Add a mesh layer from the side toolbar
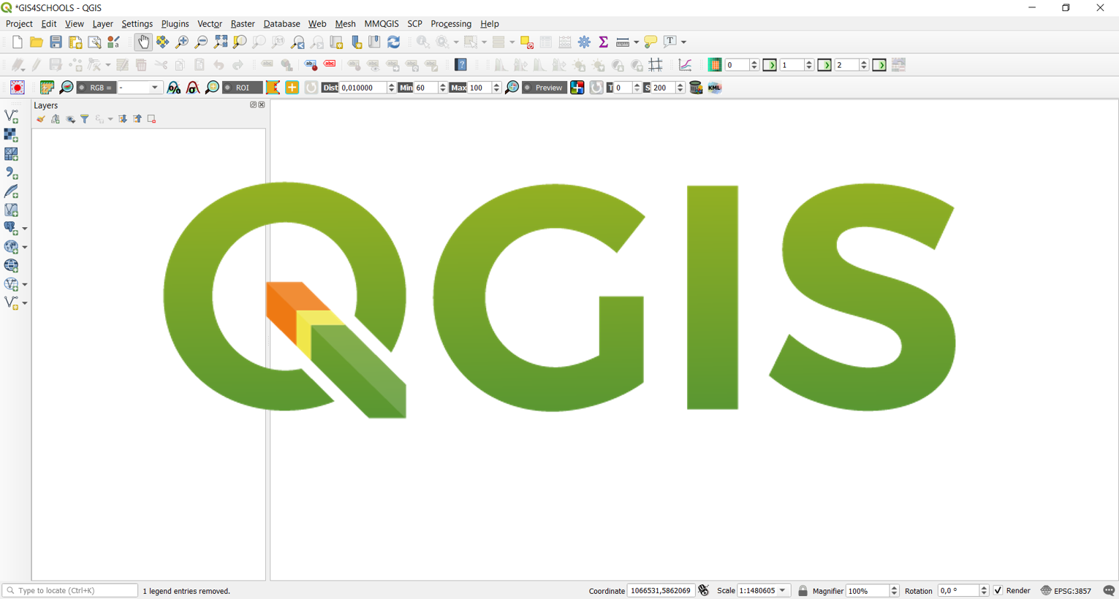1119x599 pixels. pos(11,154)
